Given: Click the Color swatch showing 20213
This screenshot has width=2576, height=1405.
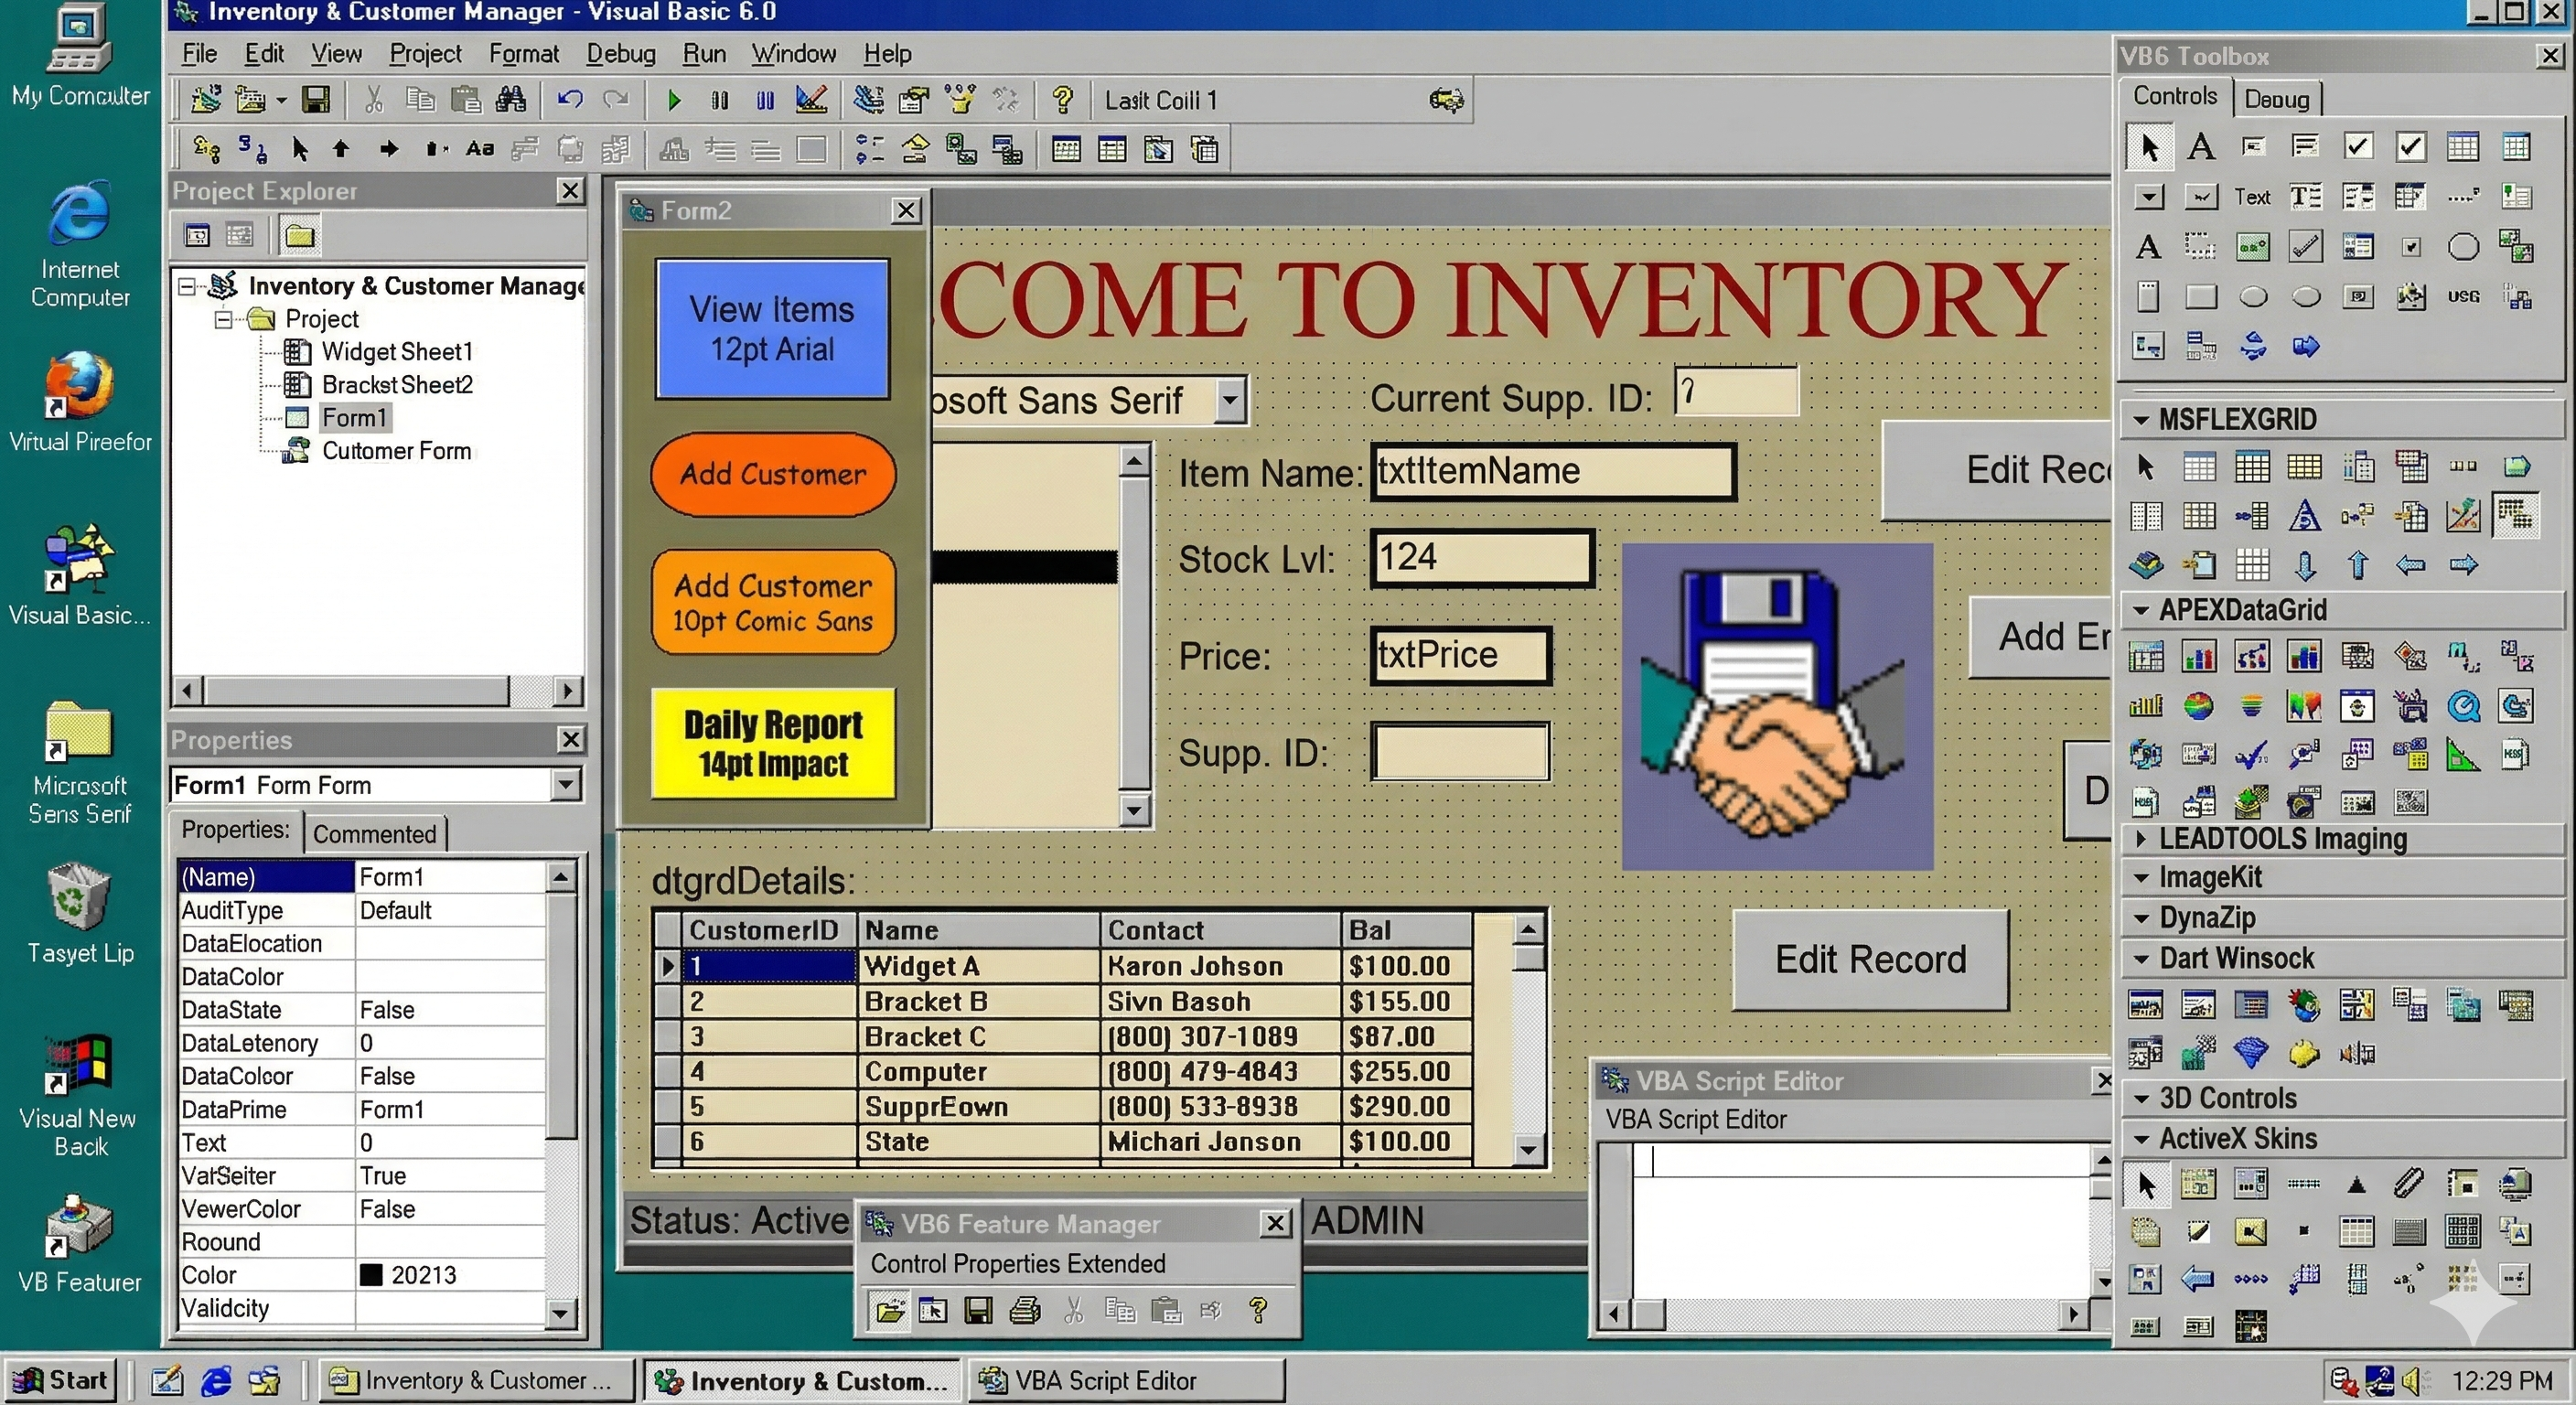Looking at the screenshot, I should pos(372,1274).
